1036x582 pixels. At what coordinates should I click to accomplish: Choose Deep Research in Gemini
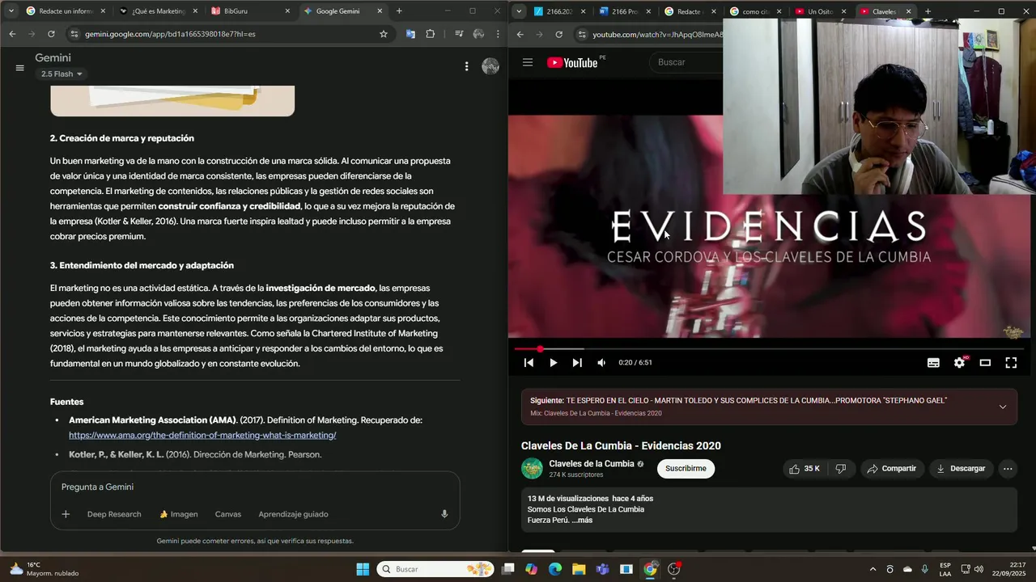click(114, 514)
